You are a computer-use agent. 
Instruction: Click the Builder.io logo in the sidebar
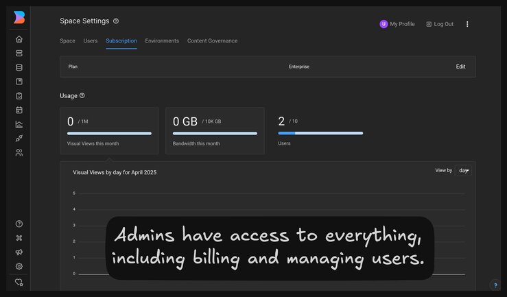click(x=19, y=17)
